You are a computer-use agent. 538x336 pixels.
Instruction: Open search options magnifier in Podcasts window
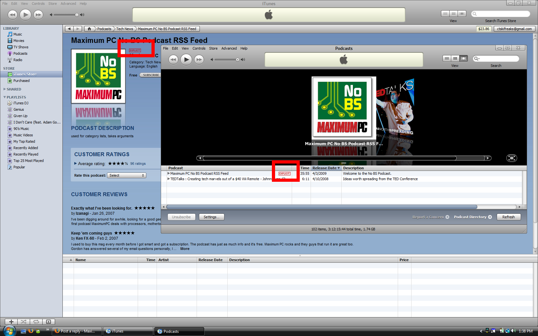coord(477,59)
